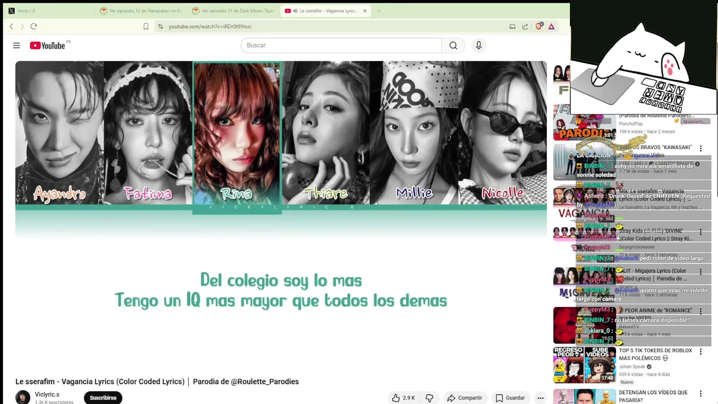Share this page via toolbar share icon

pyautogui.click(x=525, y=26)
